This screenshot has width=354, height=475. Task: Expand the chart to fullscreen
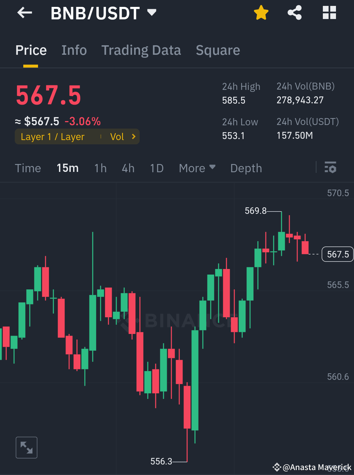27,447
